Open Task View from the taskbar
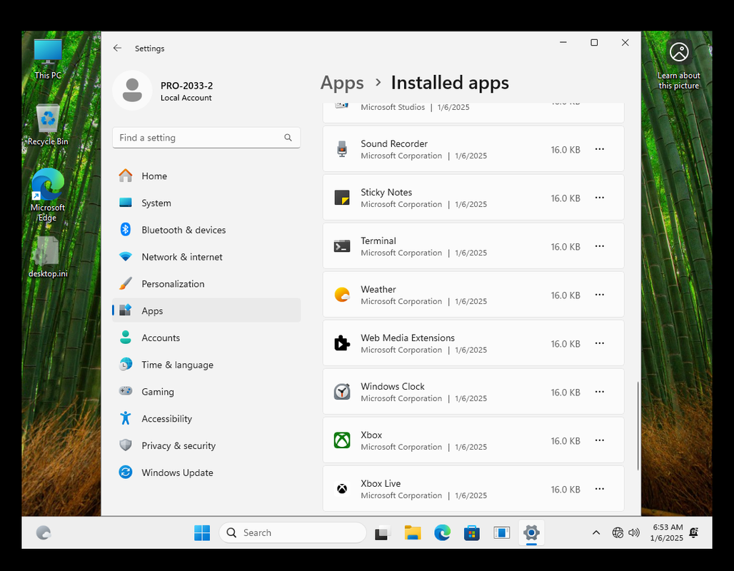Viewport: 734px width, 571px height. 383,532
